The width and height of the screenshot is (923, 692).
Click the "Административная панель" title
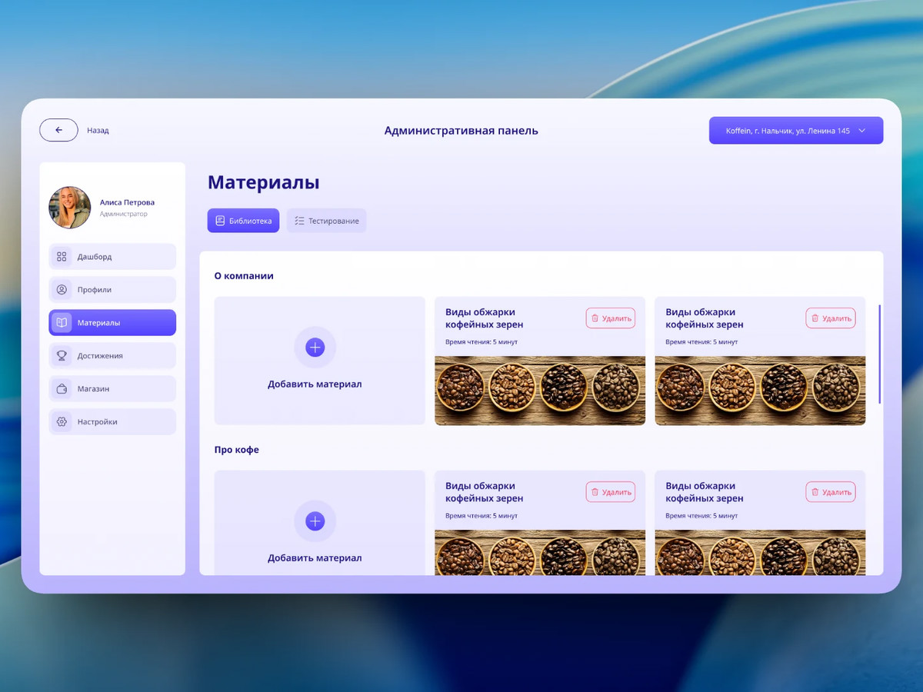point(461,131)
